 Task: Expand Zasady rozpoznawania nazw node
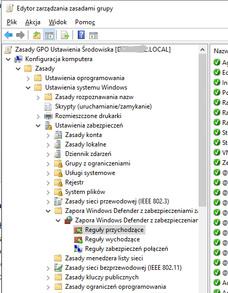click(x=38, y=97)
